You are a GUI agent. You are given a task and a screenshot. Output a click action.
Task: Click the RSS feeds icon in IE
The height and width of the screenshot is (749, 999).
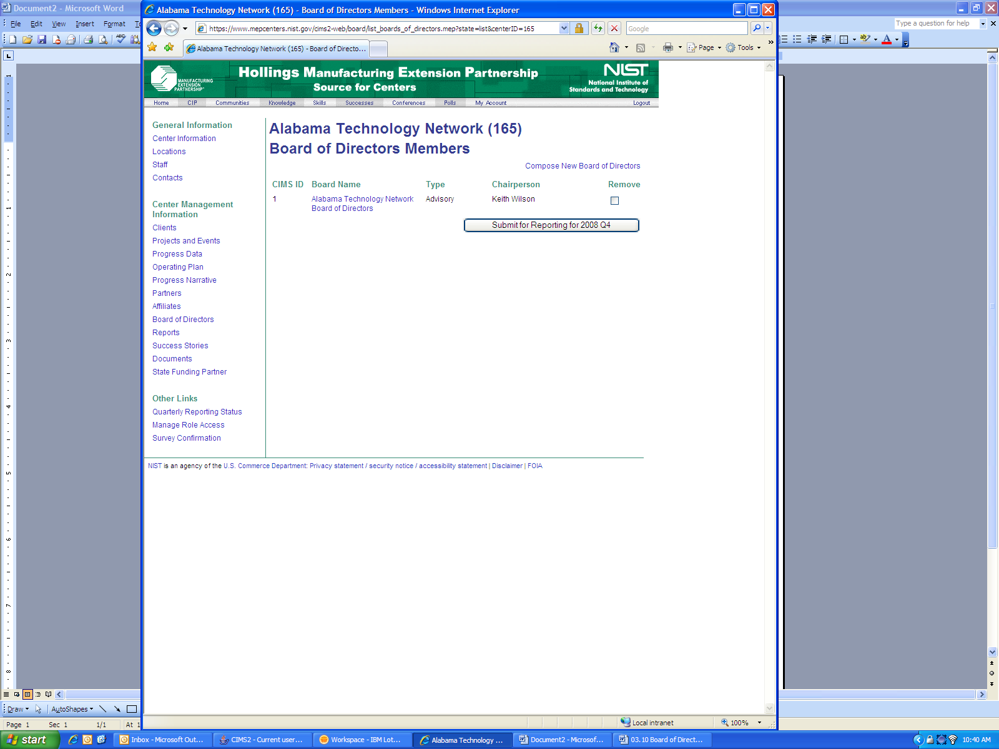pyautogui.click(x=641, y=48)
